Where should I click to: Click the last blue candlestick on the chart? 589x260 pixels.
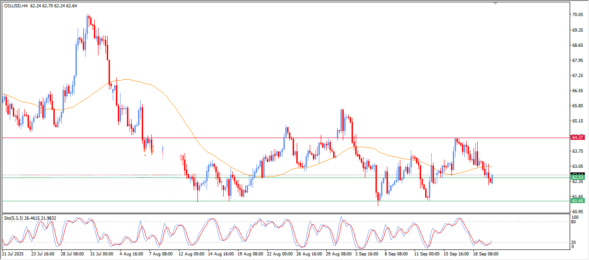(492, 179)
